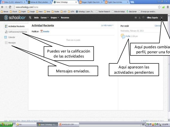Open the USTA bookmark folder

tap(71, 12)
